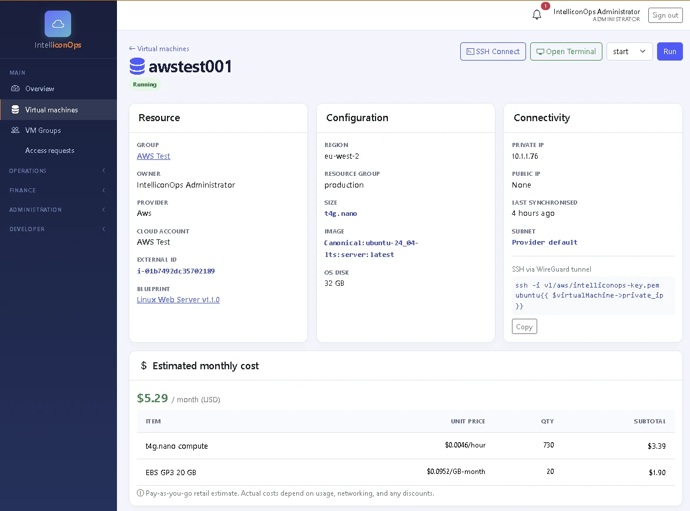
Task: Click the 32 GB OS disk value
Action: click(334, 283)
